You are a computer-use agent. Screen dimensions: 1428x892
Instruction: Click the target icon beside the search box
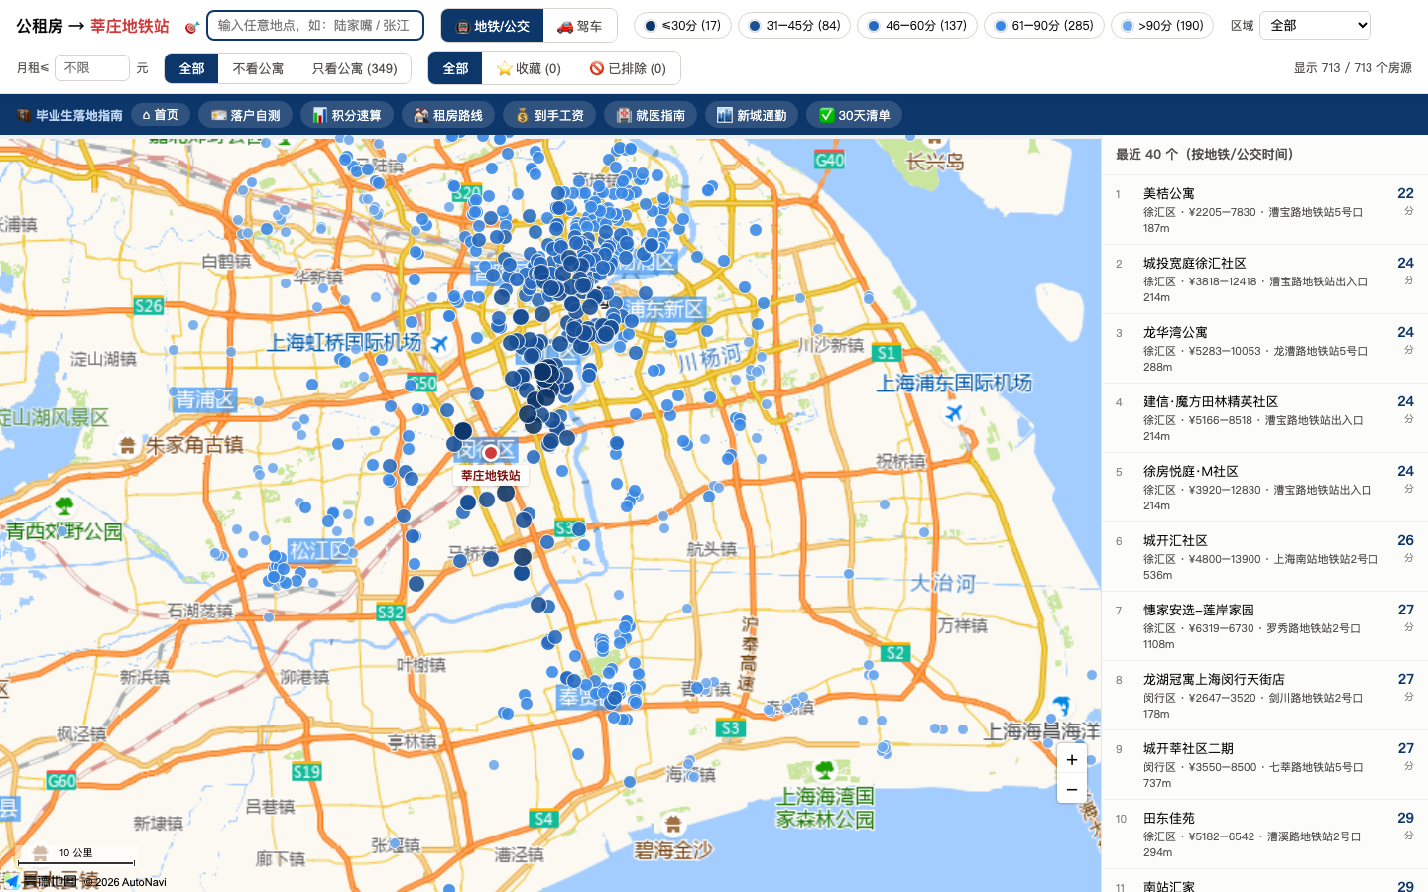coord(192,27)
